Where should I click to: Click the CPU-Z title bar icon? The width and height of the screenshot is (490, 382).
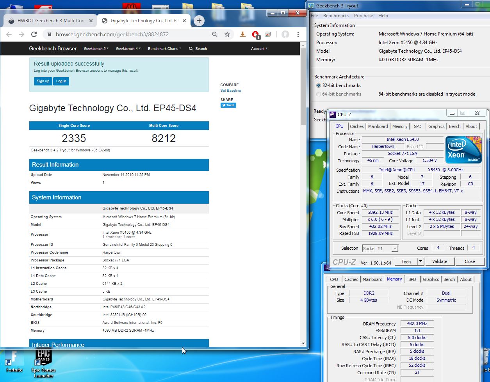coord(333,114)
